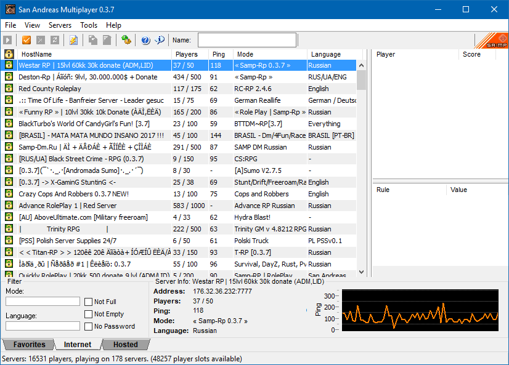Click the Player column header
509x365 pixels.
tap(415, 54)
